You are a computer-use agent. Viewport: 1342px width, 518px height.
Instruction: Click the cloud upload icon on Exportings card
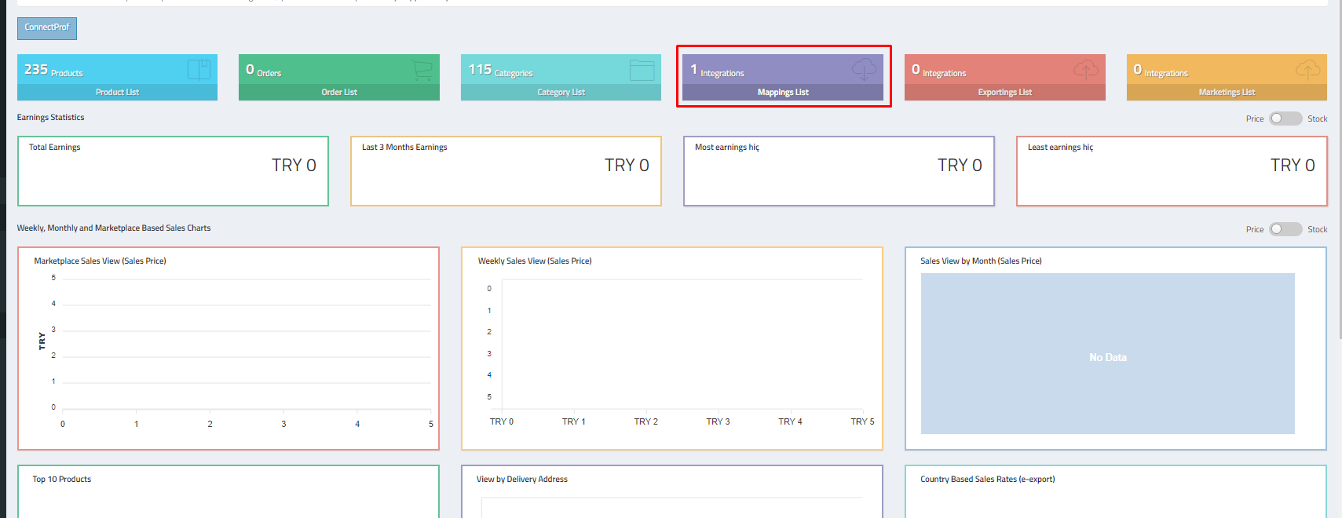[x=1086, y=70]
